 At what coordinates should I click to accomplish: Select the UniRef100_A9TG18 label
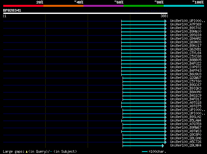point(186,103)
